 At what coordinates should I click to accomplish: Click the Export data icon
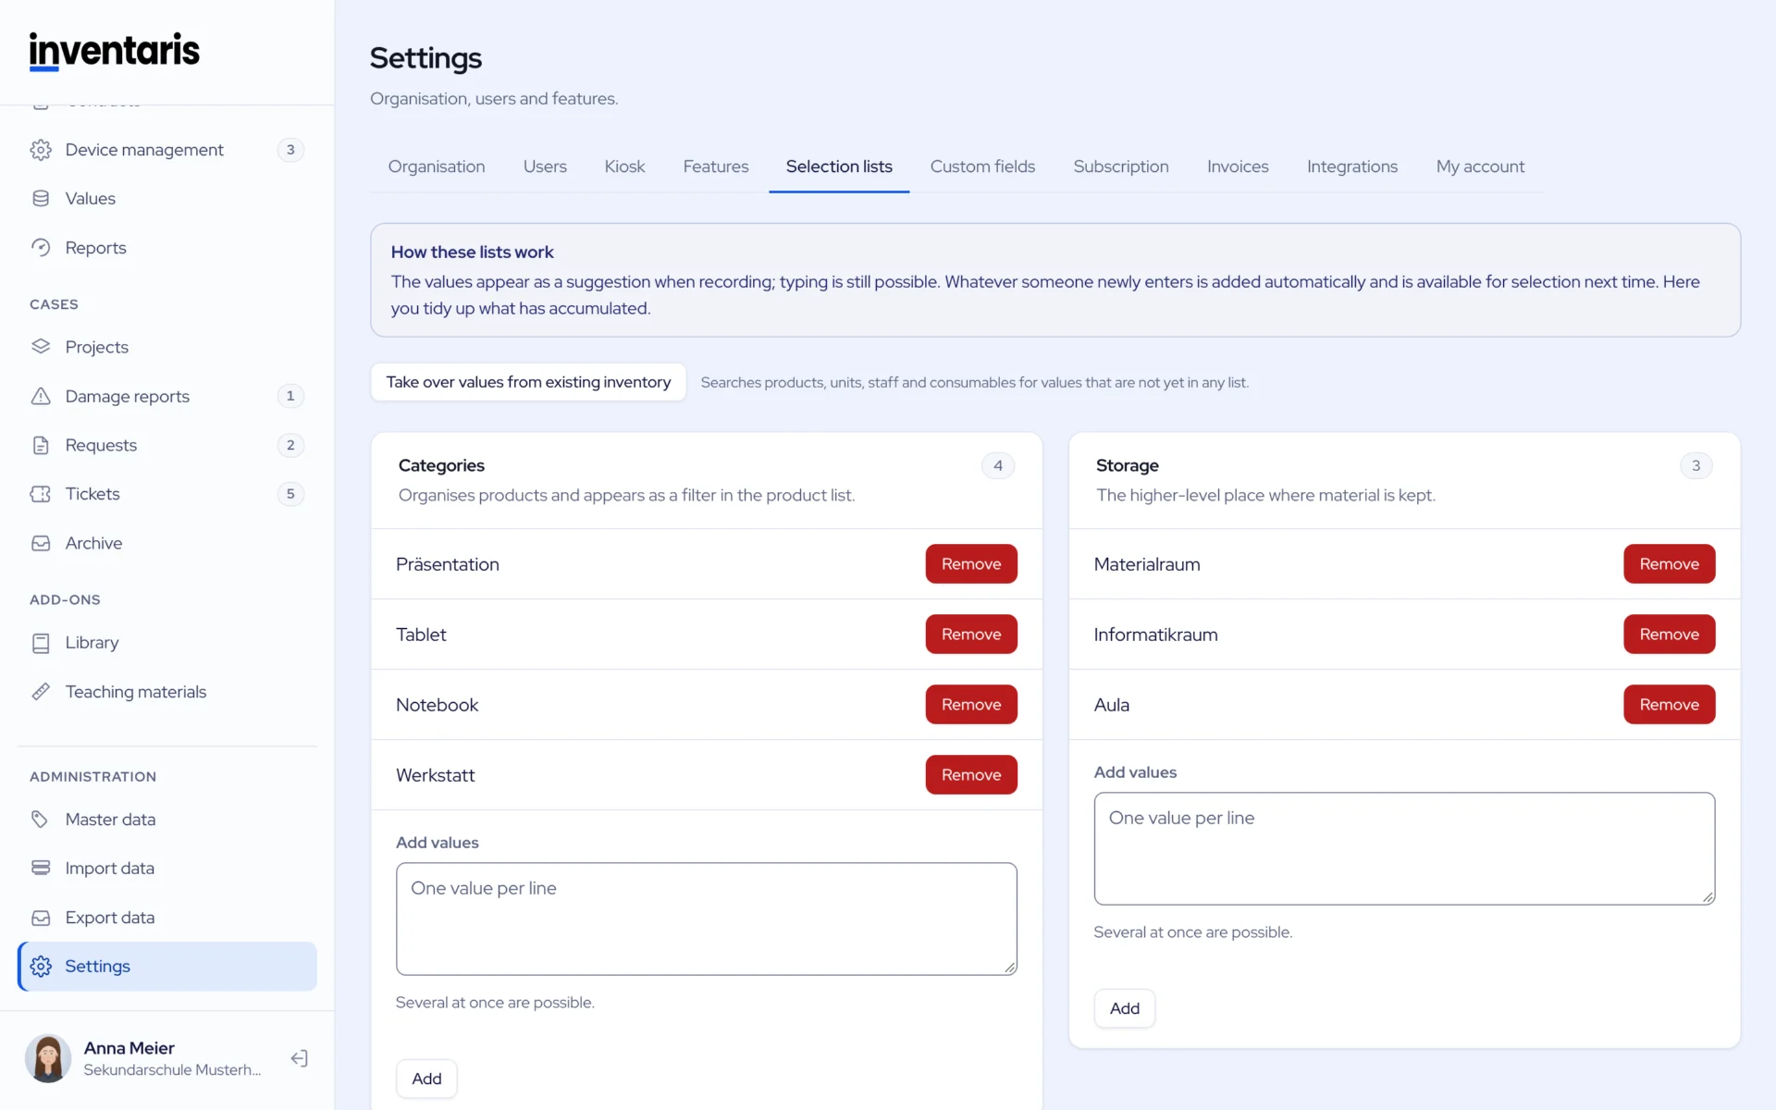[x=41, y=918]
